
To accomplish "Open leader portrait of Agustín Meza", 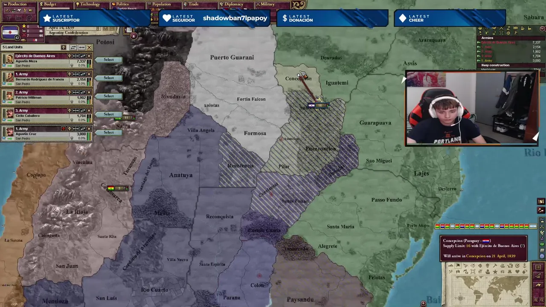I will pos(9,59).
